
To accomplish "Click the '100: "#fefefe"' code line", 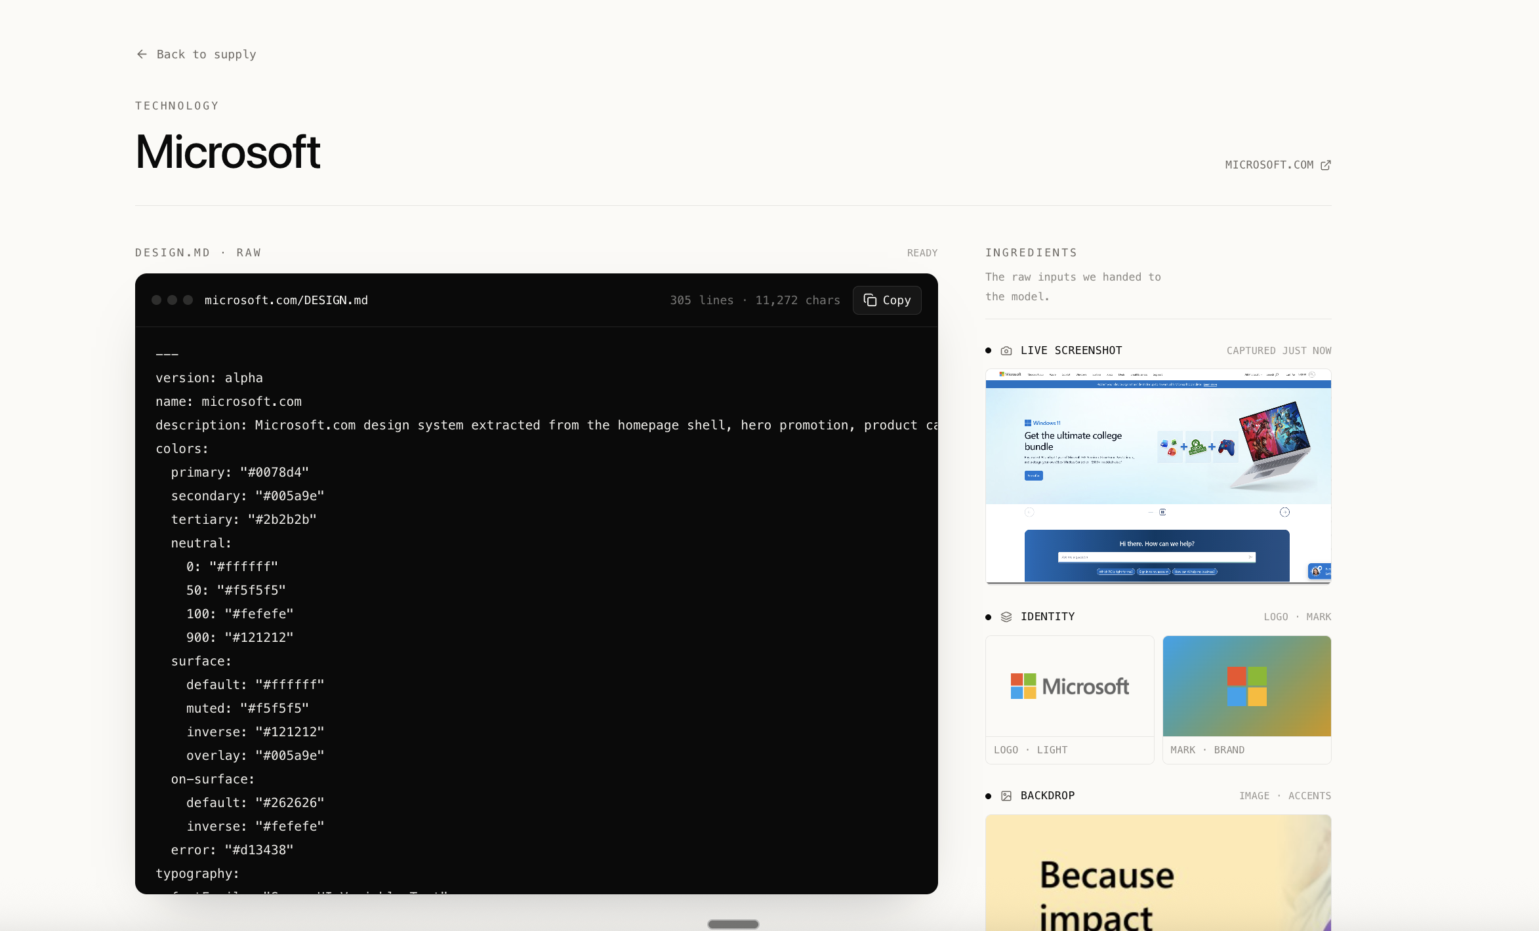I will (240, 614).
